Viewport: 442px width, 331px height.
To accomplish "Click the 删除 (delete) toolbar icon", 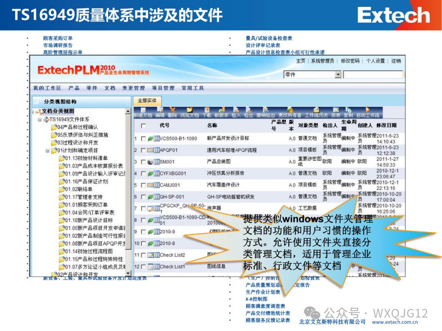I will coord(172,110).
